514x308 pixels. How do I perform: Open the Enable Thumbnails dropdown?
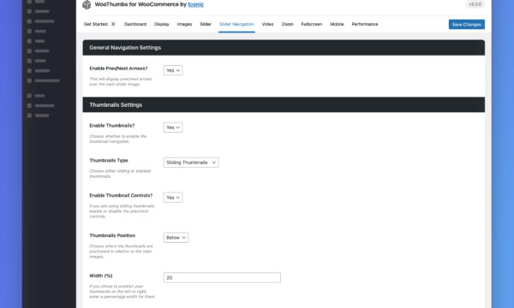(173, 127)
